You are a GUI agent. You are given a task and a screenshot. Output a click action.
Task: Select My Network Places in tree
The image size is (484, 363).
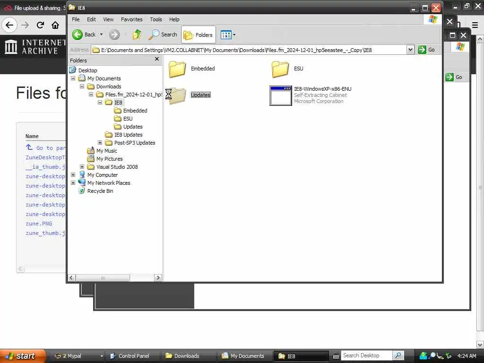click(x=109, y=183)
